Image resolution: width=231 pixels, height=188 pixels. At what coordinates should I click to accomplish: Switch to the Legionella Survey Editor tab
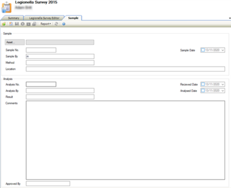point(44,18)
